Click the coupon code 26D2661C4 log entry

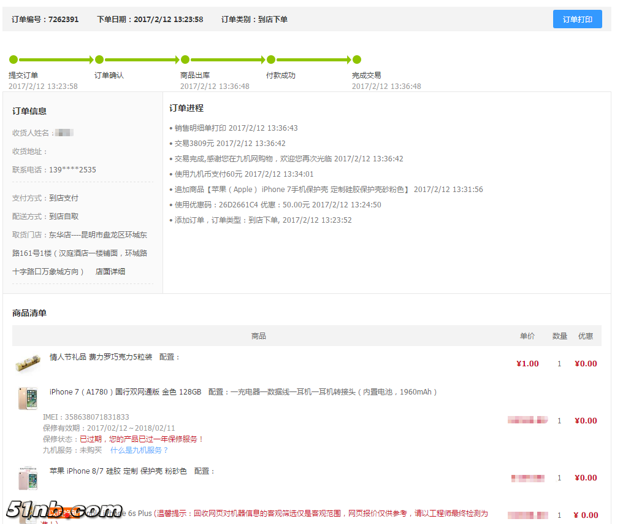[x=277, y=205]
